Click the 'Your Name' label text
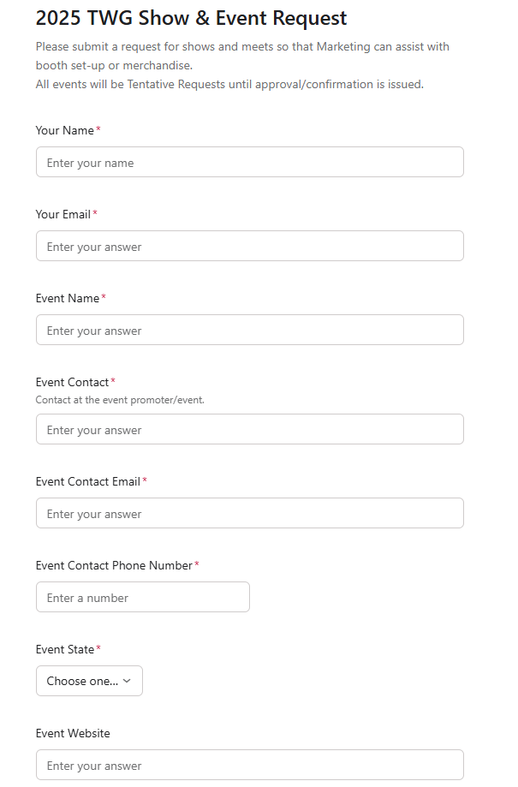 point(65,130)
